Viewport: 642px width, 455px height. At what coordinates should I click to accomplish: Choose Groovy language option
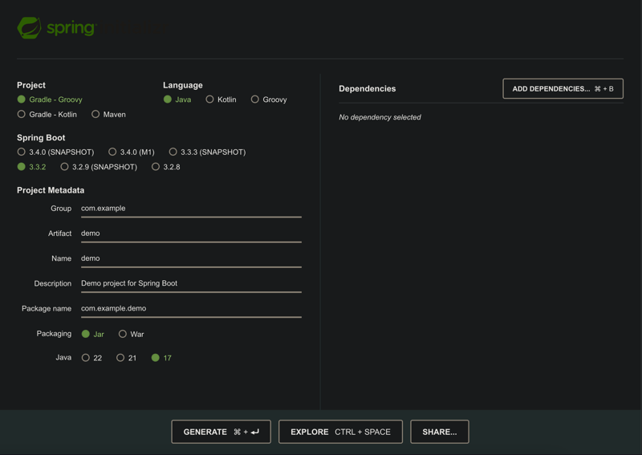click(x=269, y=100)
